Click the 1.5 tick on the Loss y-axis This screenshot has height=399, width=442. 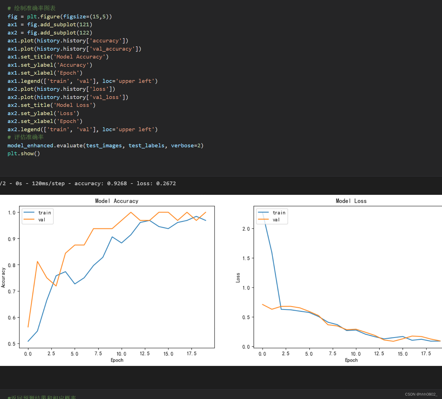[246, 258]
